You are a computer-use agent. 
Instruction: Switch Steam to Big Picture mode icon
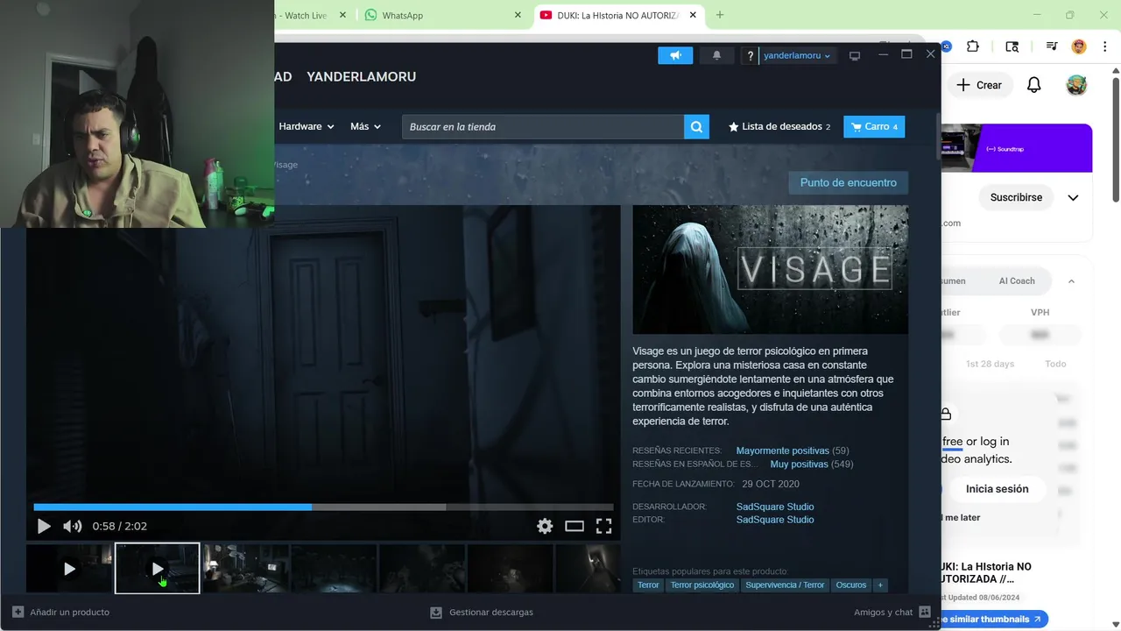855,55
